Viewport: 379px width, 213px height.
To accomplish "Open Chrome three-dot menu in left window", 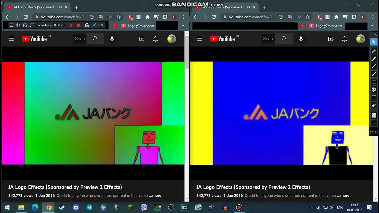I will click(184, 17).
